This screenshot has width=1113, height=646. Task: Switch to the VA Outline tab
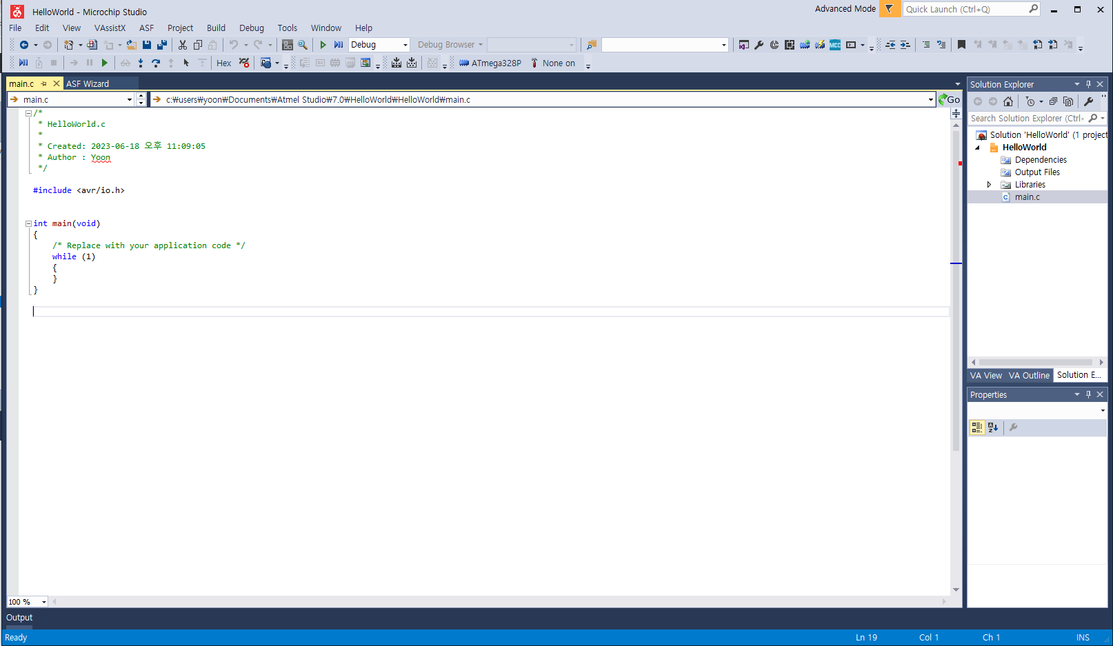click(1029, 376)
